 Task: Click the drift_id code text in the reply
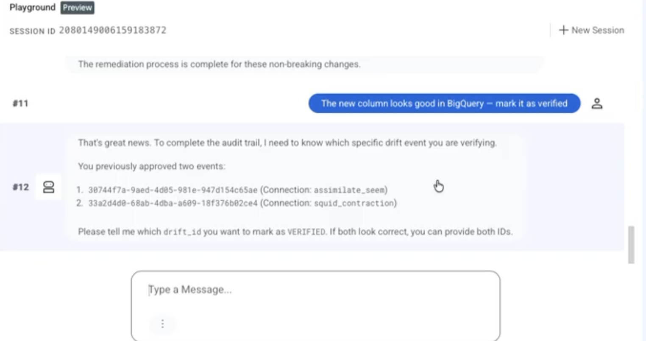click(182, 232)
